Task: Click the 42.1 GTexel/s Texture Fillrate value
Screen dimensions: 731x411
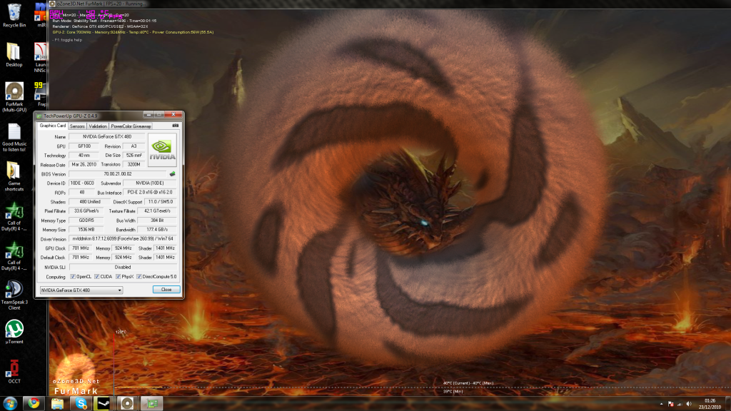Action: (x=157, y=211)
